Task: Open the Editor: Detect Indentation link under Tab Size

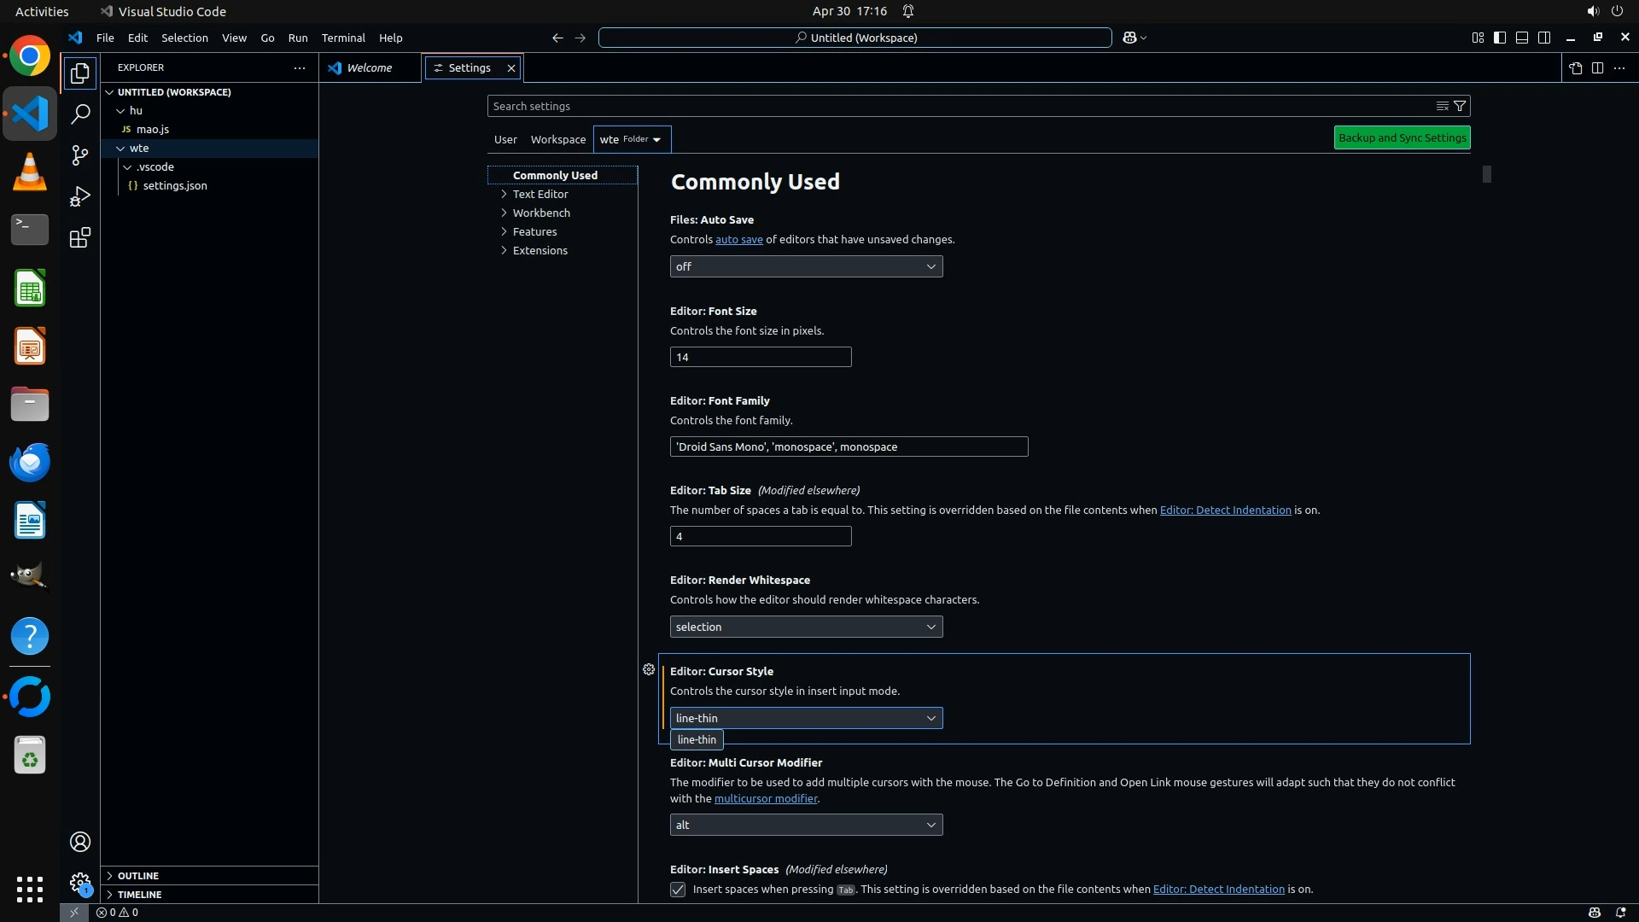Action: (1225, 510)
